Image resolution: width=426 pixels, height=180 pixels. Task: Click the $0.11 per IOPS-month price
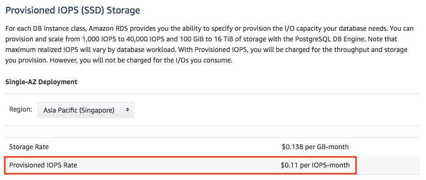(x=315, y=165)
